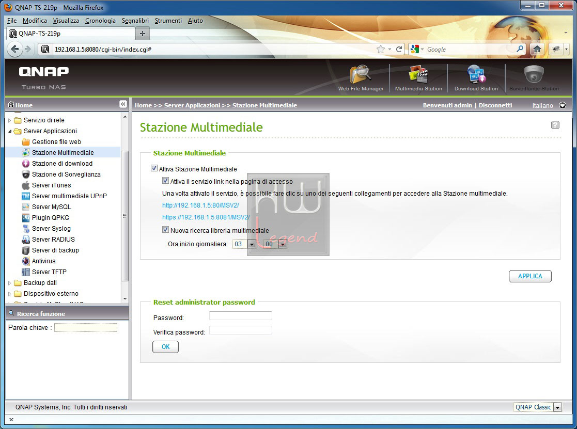Click Disconnetti link
The width and height of the screenshot is (577, 429).
pyautogui.click(x=495, y=105)
